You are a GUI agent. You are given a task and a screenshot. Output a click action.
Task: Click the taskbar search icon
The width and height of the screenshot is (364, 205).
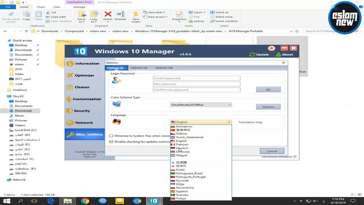[x=20, y=201]
